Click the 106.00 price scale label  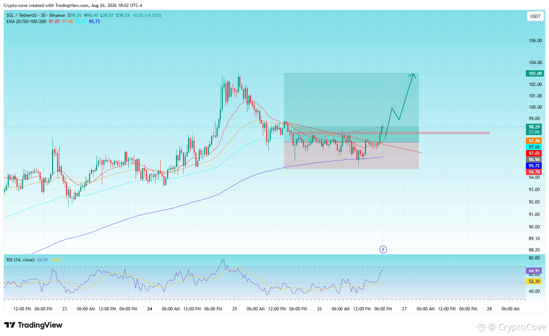[535, 41]
